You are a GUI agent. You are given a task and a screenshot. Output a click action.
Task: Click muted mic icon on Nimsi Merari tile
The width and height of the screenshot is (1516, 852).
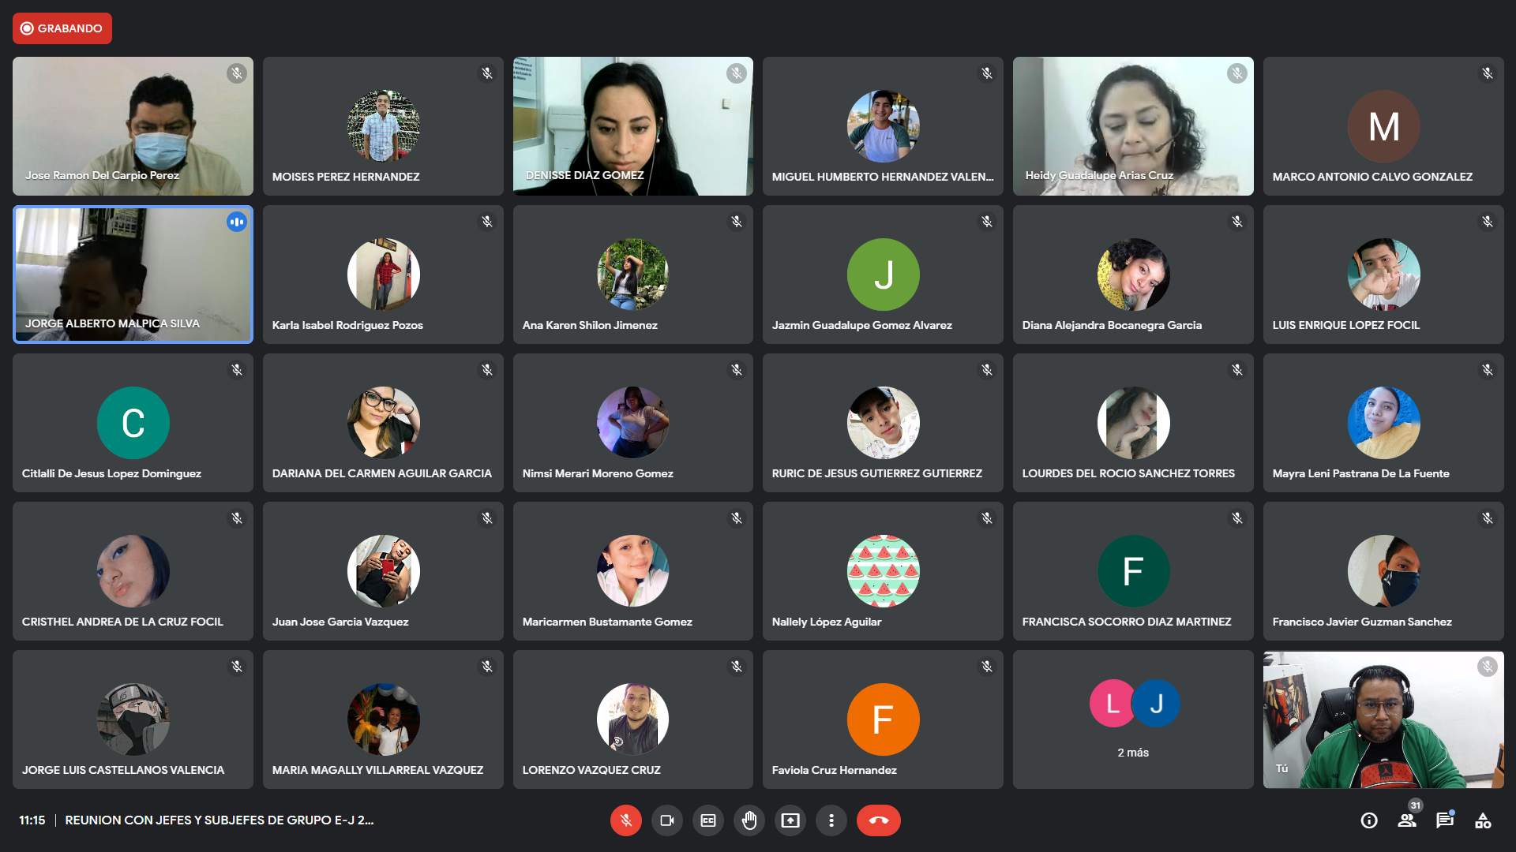tap(737, 370)
